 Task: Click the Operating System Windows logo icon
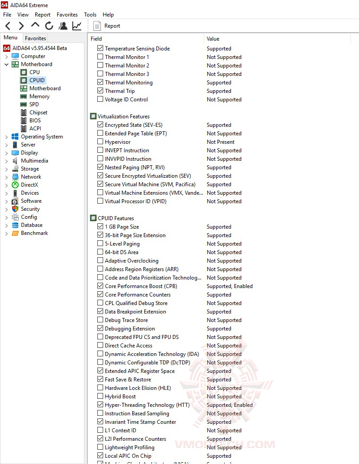[x=15, y=136]
